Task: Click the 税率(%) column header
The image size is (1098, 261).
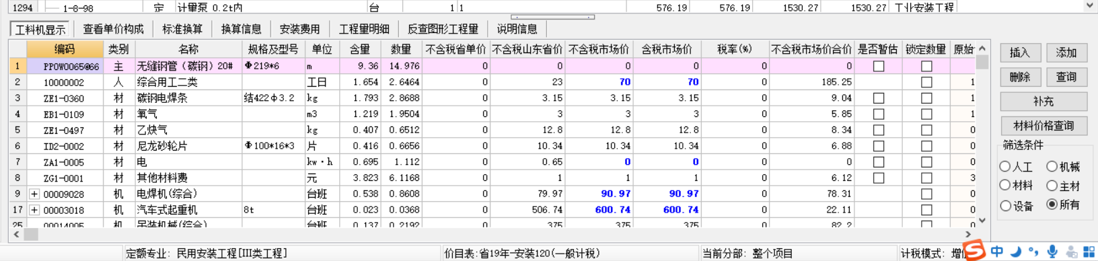Action: coord(735,49)
